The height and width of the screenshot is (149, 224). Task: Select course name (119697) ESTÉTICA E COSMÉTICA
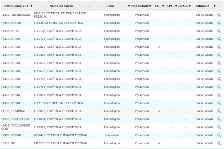(x=57, y=71)
